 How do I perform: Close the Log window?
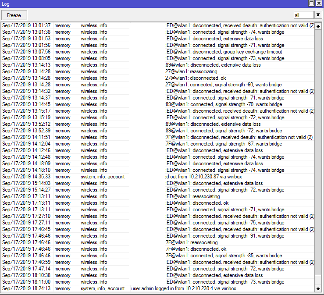coord(319,4)
